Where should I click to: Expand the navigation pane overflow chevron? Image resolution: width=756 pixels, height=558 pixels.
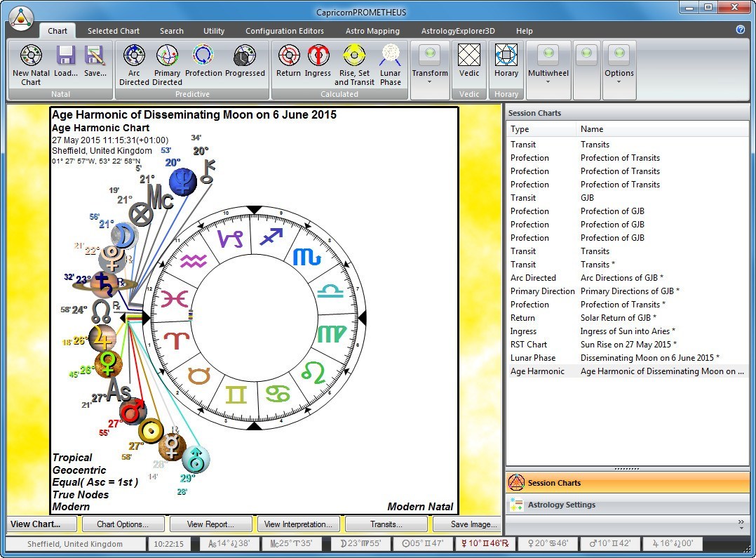tap(741, 525)
